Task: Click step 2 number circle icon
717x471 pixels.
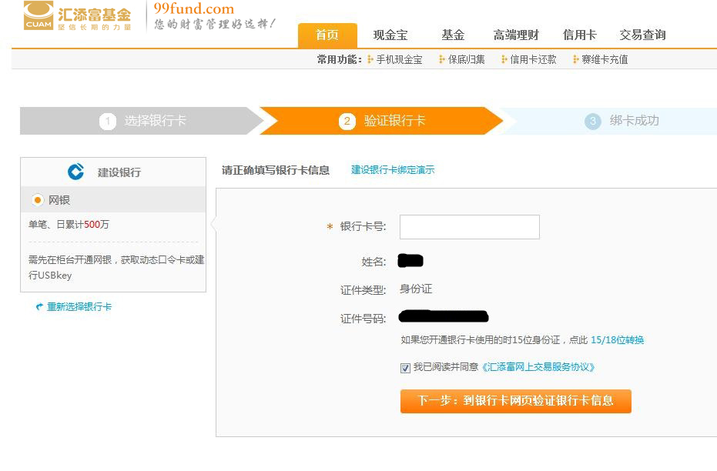Action: pyautogui.click(x=347, y=121)
